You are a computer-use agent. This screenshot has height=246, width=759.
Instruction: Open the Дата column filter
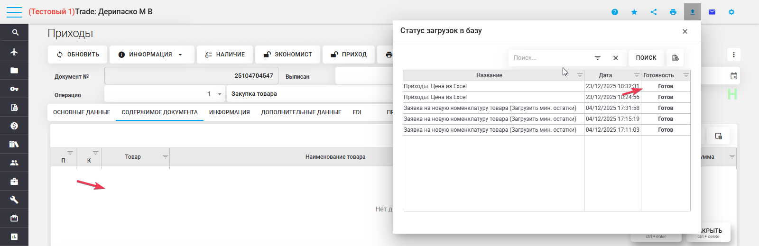click(637, 75)
